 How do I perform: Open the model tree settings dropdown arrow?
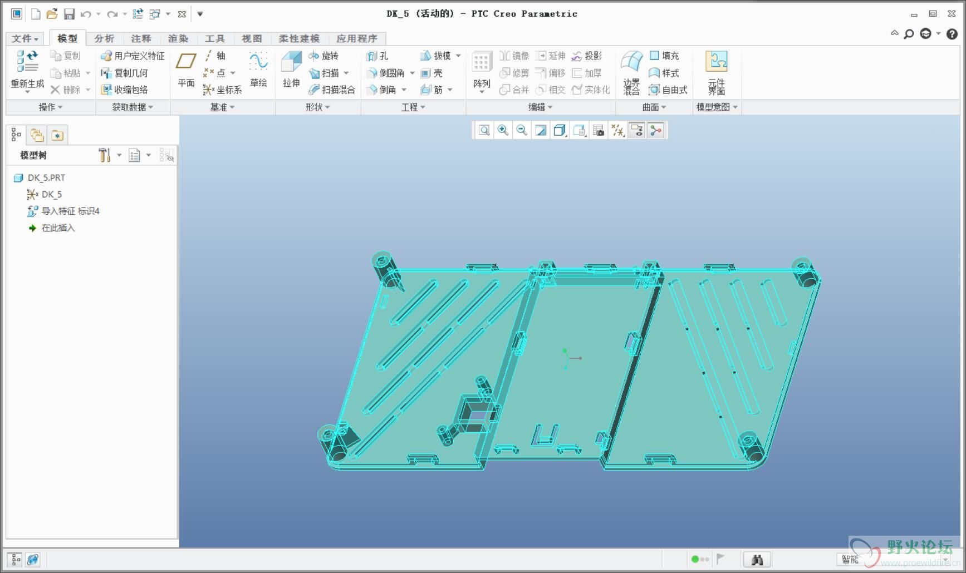[x=119, y=155]
